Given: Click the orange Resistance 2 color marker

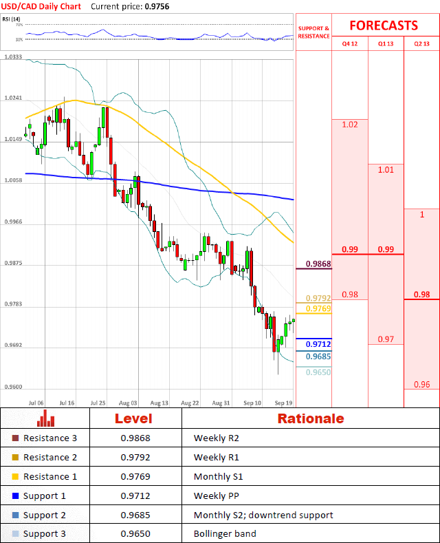Looking at the screenshot, I should point(16,458).
